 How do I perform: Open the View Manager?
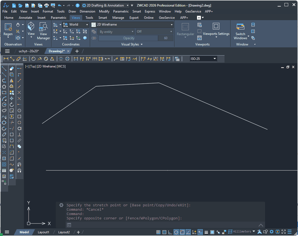43,31
